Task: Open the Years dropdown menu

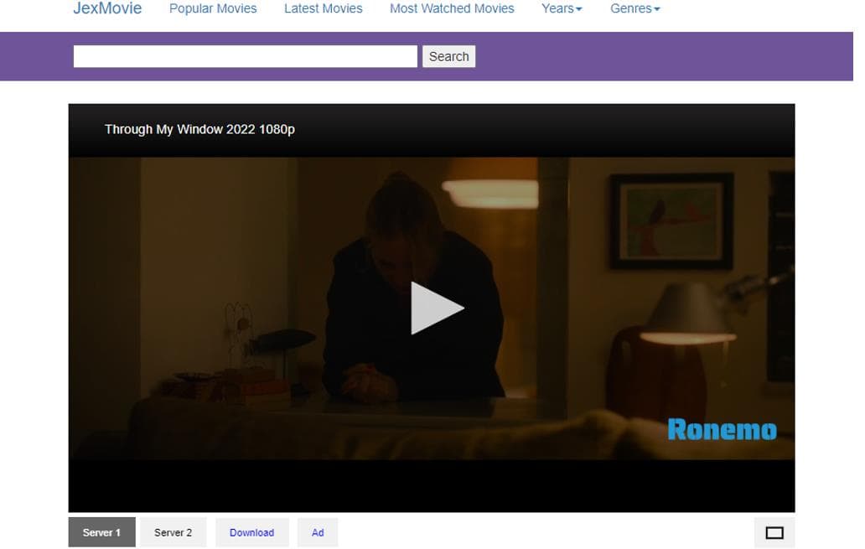Action: coord(560,8)
